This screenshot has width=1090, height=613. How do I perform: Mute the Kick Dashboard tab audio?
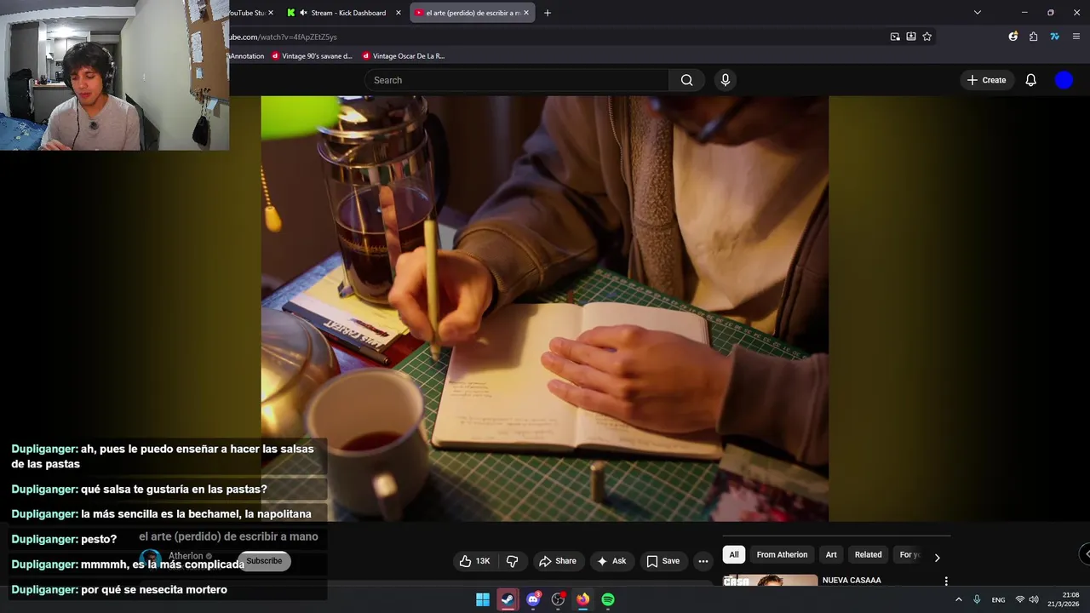coord(303,13)
